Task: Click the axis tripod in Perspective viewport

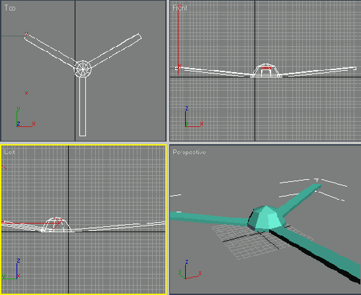Action: (190, 269)
